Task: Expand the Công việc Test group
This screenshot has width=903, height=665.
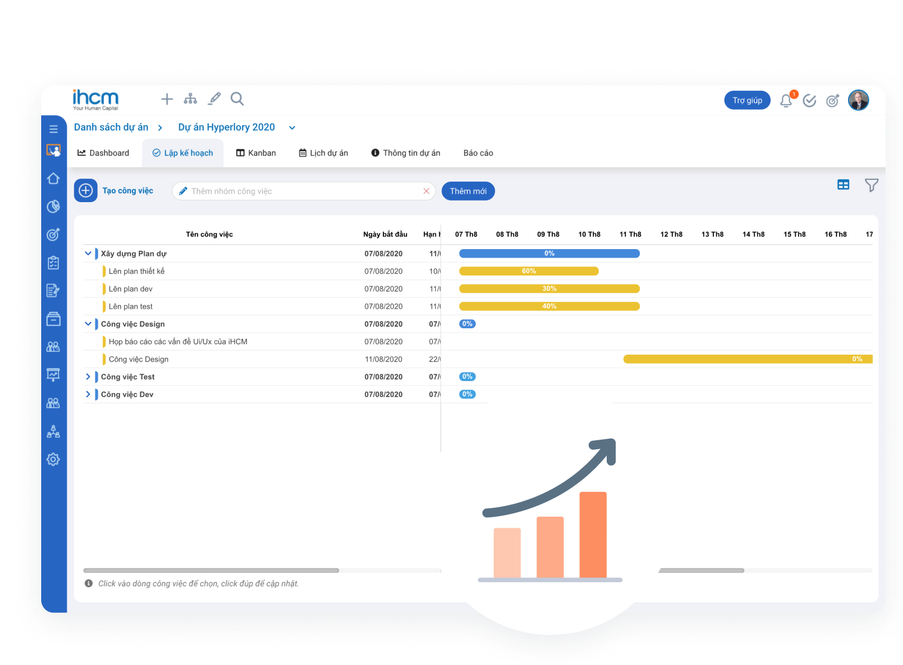Action: point(88,377)
